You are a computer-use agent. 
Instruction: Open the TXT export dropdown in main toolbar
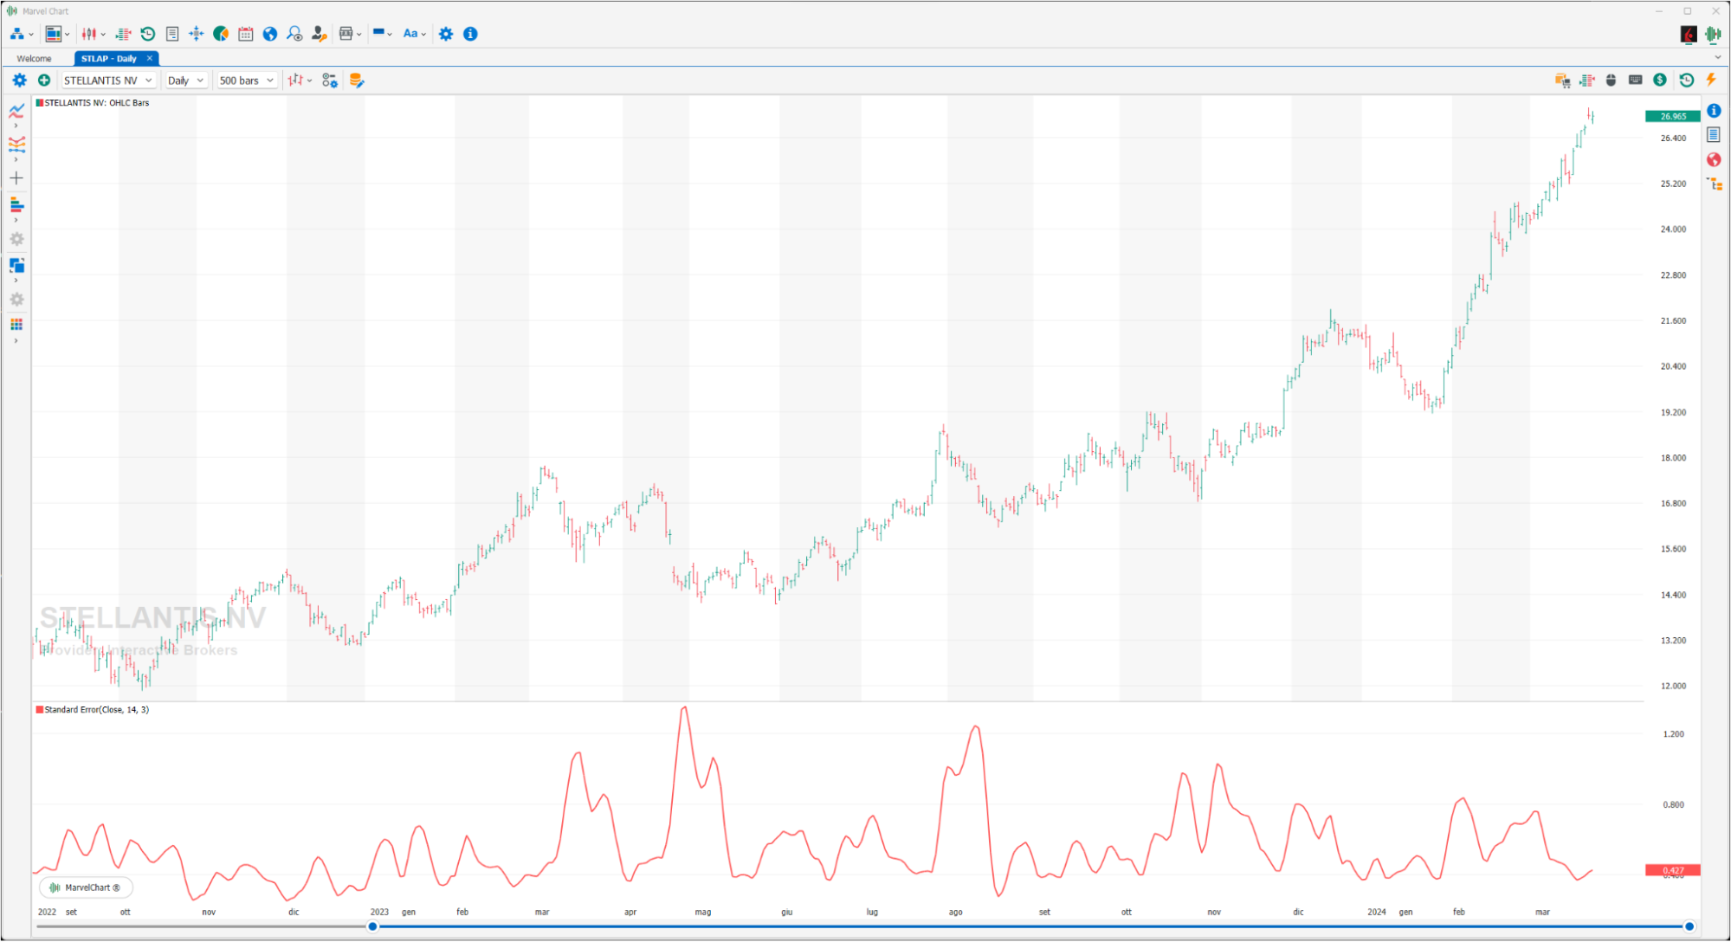point(350,34)
